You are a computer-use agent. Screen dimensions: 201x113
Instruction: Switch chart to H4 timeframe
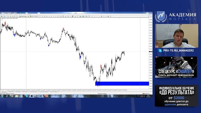(x=51, y=16)
